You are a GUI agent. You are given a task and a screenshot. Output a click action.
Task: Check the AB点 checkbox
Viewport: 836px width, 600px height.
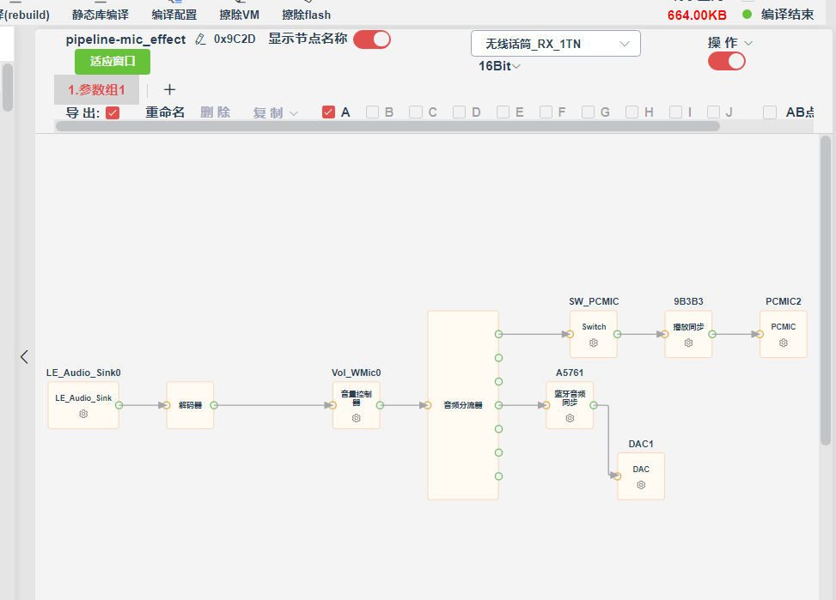tap(769, 112)
